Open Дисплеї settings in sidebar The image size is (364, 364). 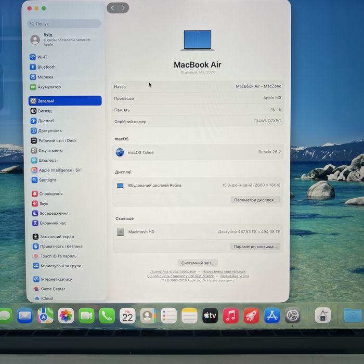click(x=42, y=121)
